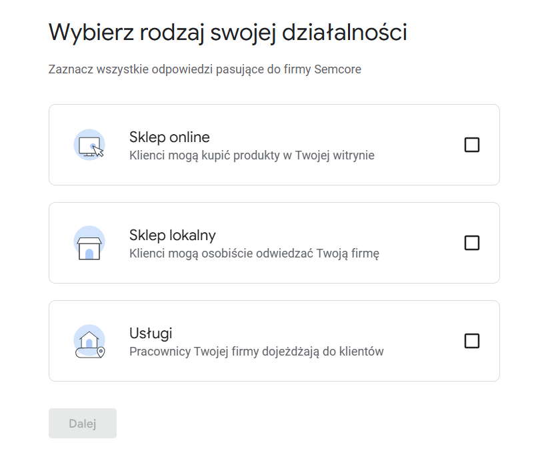Select the 'Usługi' title text
552x475 pixels.
point(151,334)
